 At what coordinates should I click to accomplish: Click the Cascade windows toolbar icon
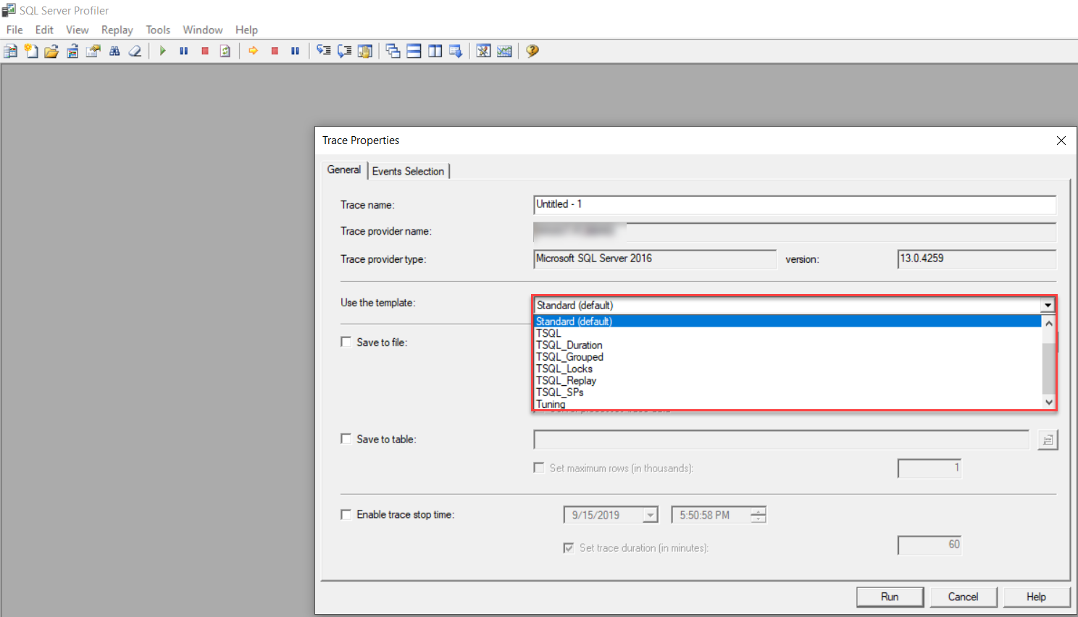(393, 51)
